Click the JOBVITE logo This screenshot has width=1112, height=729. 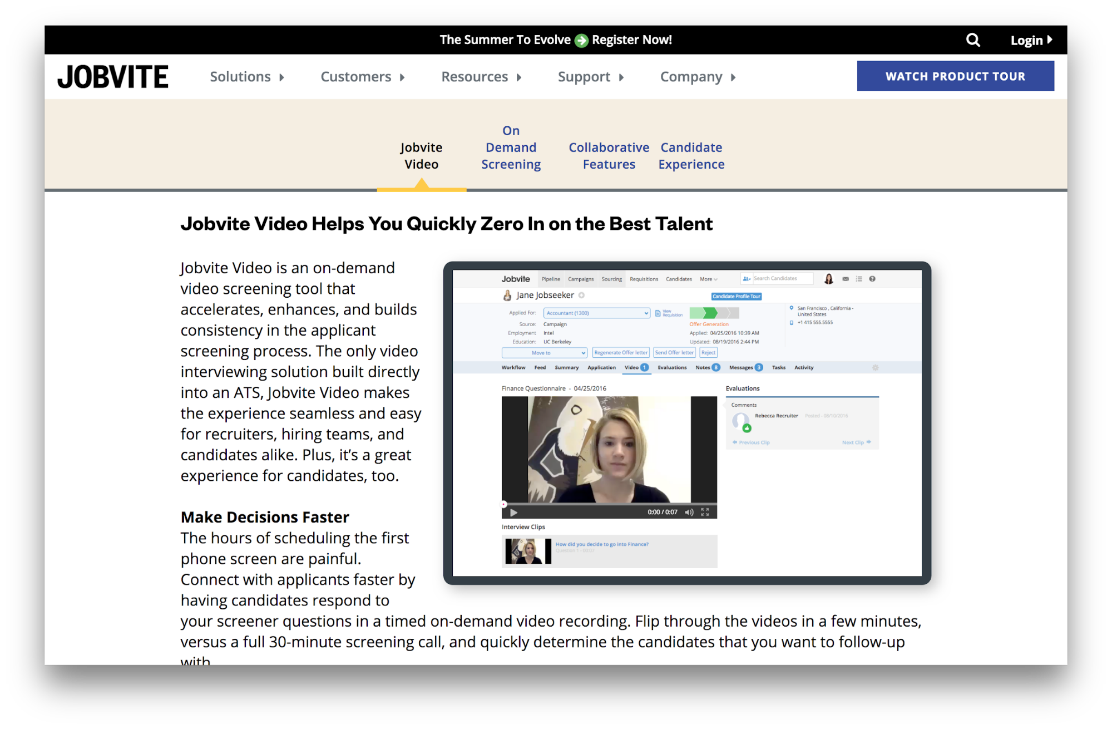(113, 77)
